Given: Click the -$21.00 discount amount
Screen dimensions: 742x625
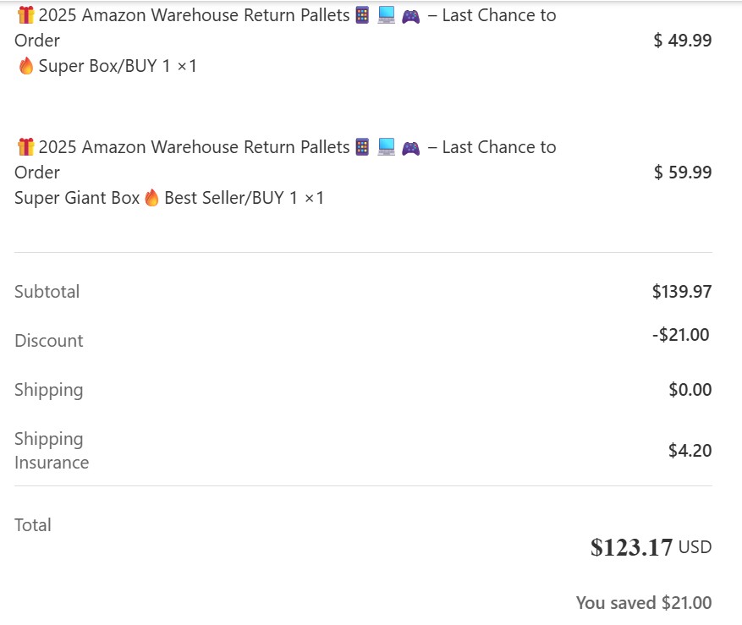Looking at the screenshot, I should 681,335.
